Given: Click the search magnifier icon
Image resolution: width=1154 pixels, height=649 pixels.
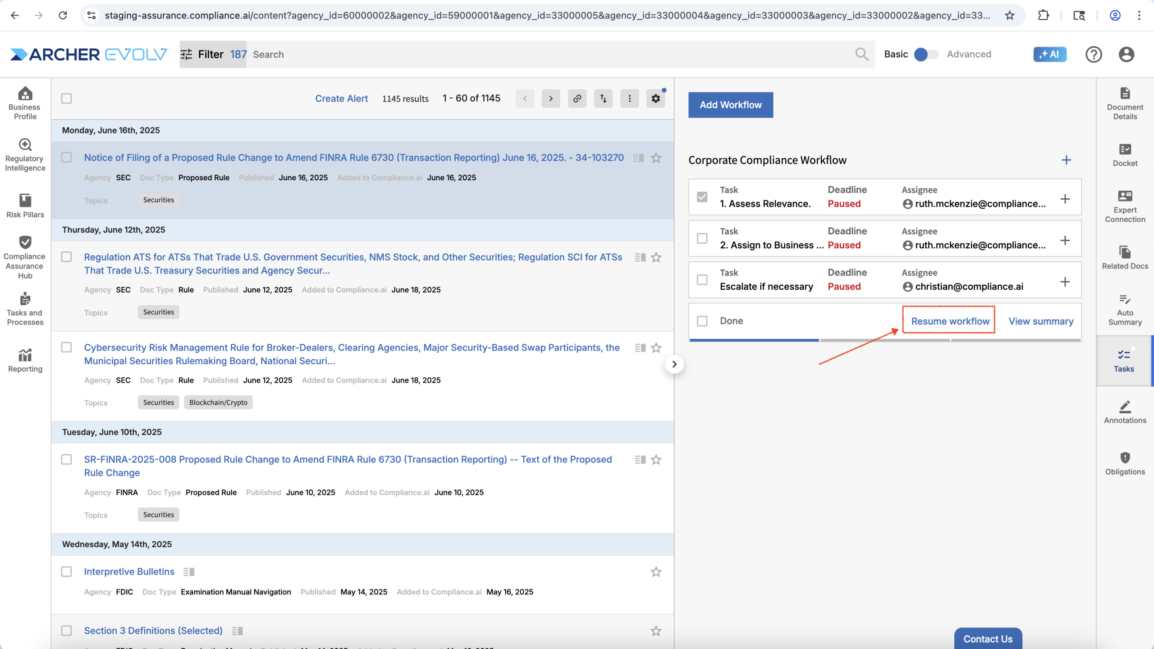Looking at the screenshot, I should [x=861, y=54].
